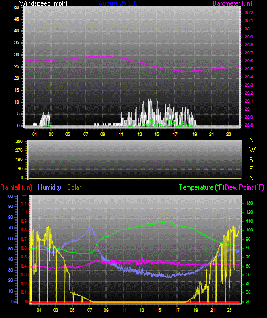This screenshot has width=267, height=318.
Task: Click the 'Temperature (°F)' legend label
Action: click(x=202, y=187)
